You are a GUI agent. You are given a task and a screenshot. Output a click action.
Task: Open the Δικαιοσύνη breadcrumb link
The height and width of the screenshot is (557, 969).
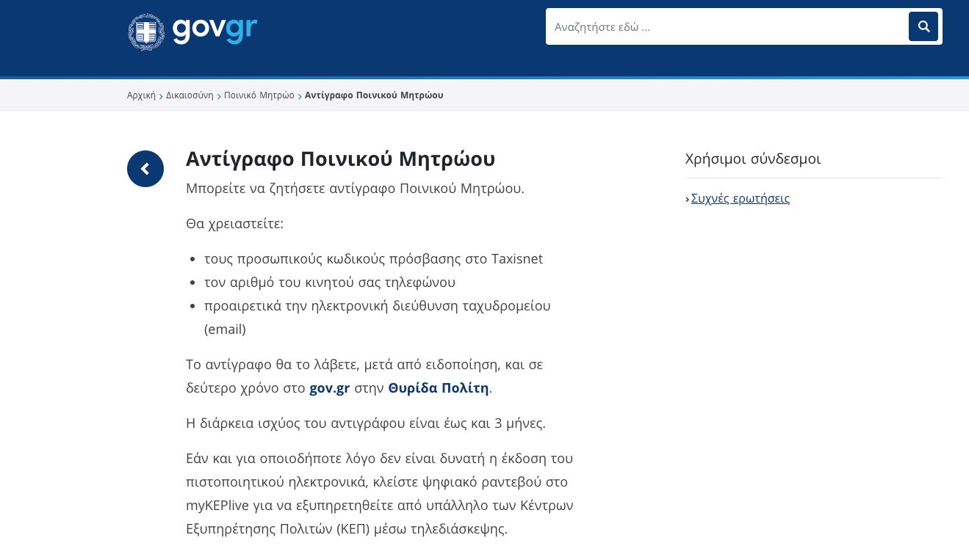(x=190, y=95)
